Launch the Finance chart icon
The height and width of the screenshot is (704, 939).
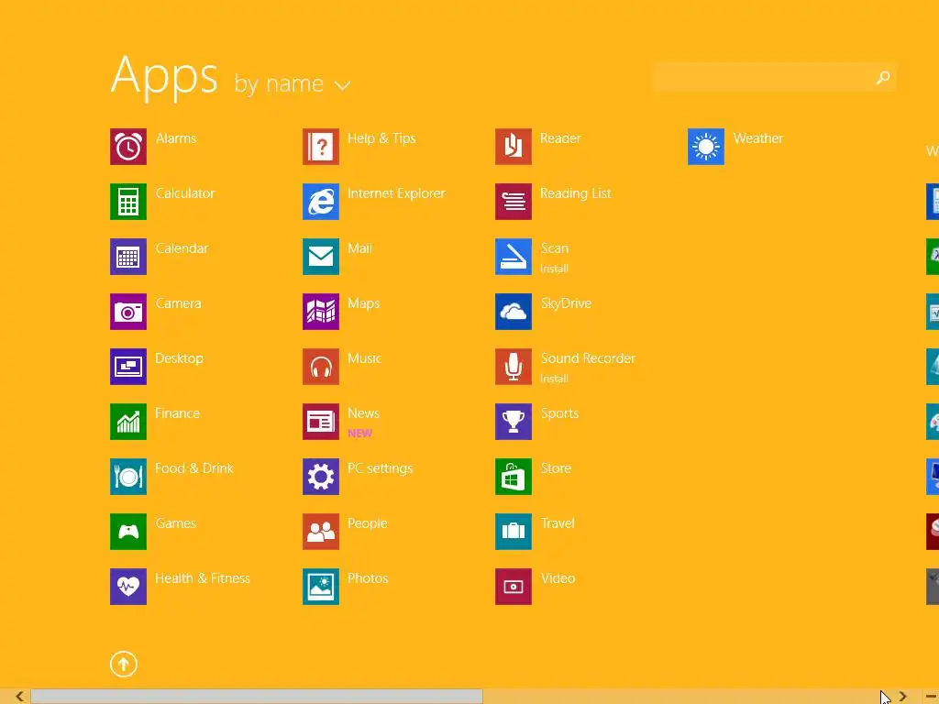(x=128, y=422)
